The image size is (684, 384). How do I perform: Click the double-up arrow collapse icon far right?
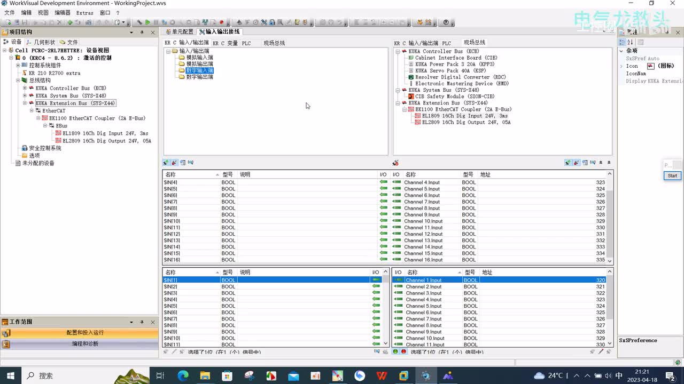pos(609,163)
